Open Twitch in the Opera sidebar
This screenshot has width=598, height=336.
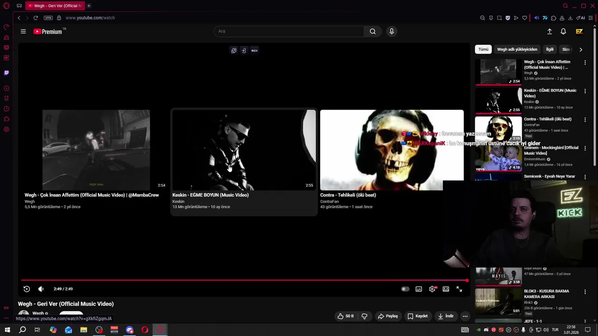pos(6,73)
